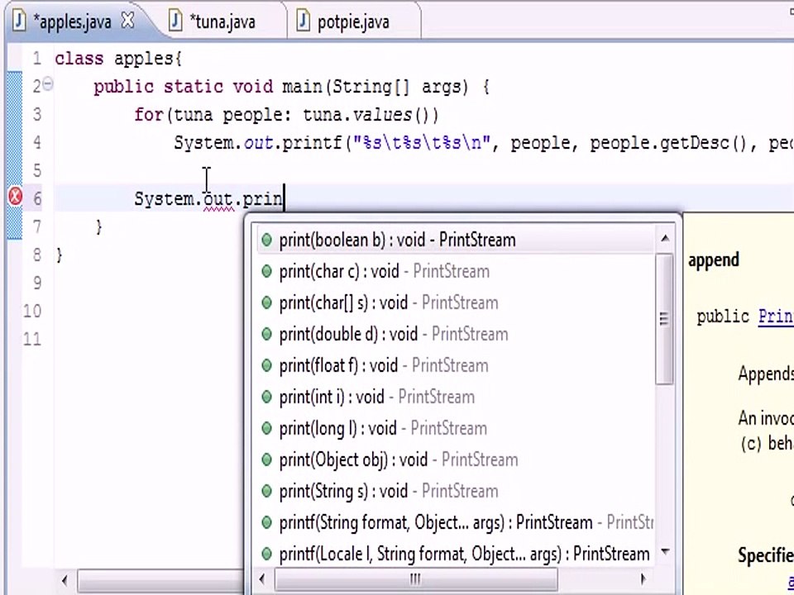Open the PrintStream link in the Javadoc panel

click(776, 317)
